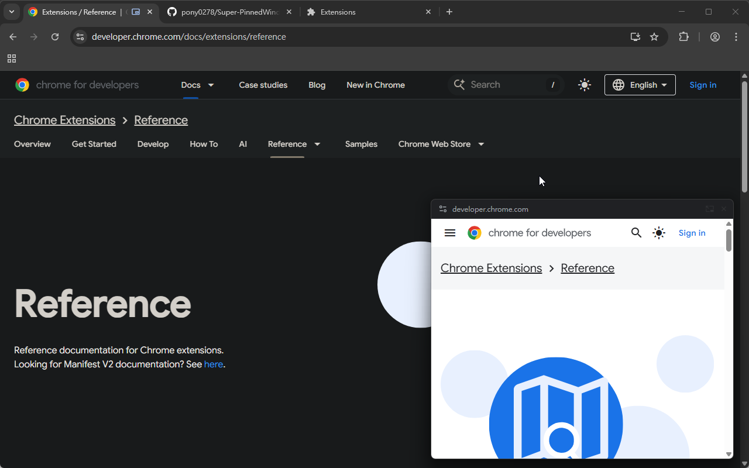
Task: Click the "Reference documentation for Chrome extensions." text
Action: point(119,350)
